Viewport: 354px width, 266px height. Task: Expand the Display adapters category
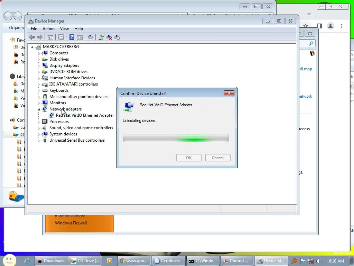(39, 66)
